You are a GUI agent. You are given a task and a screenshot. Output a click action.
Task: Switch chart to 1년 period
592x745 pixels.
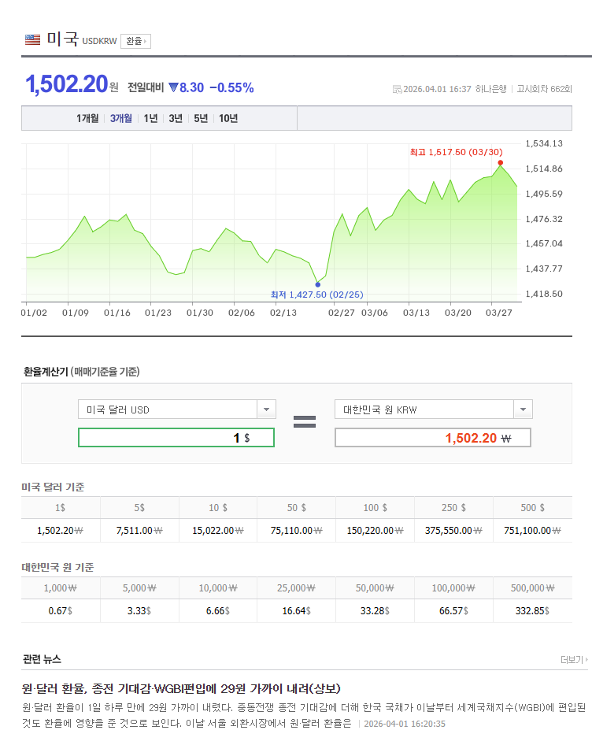[x=150, y=118]
